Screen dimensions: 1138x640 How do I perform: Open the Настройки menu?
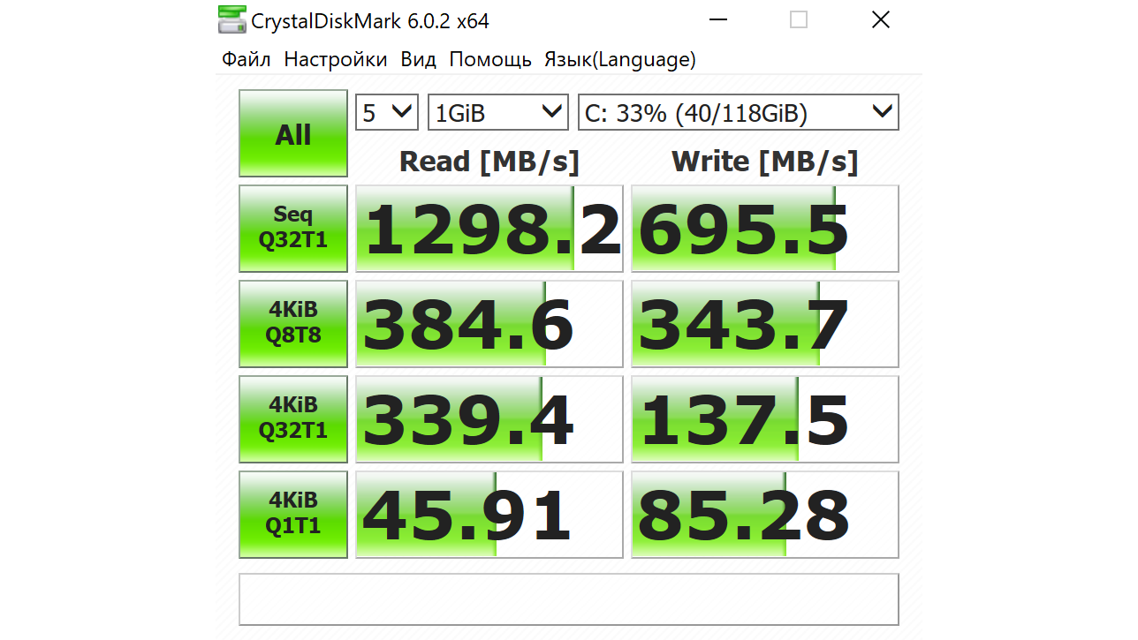point(336,59)
